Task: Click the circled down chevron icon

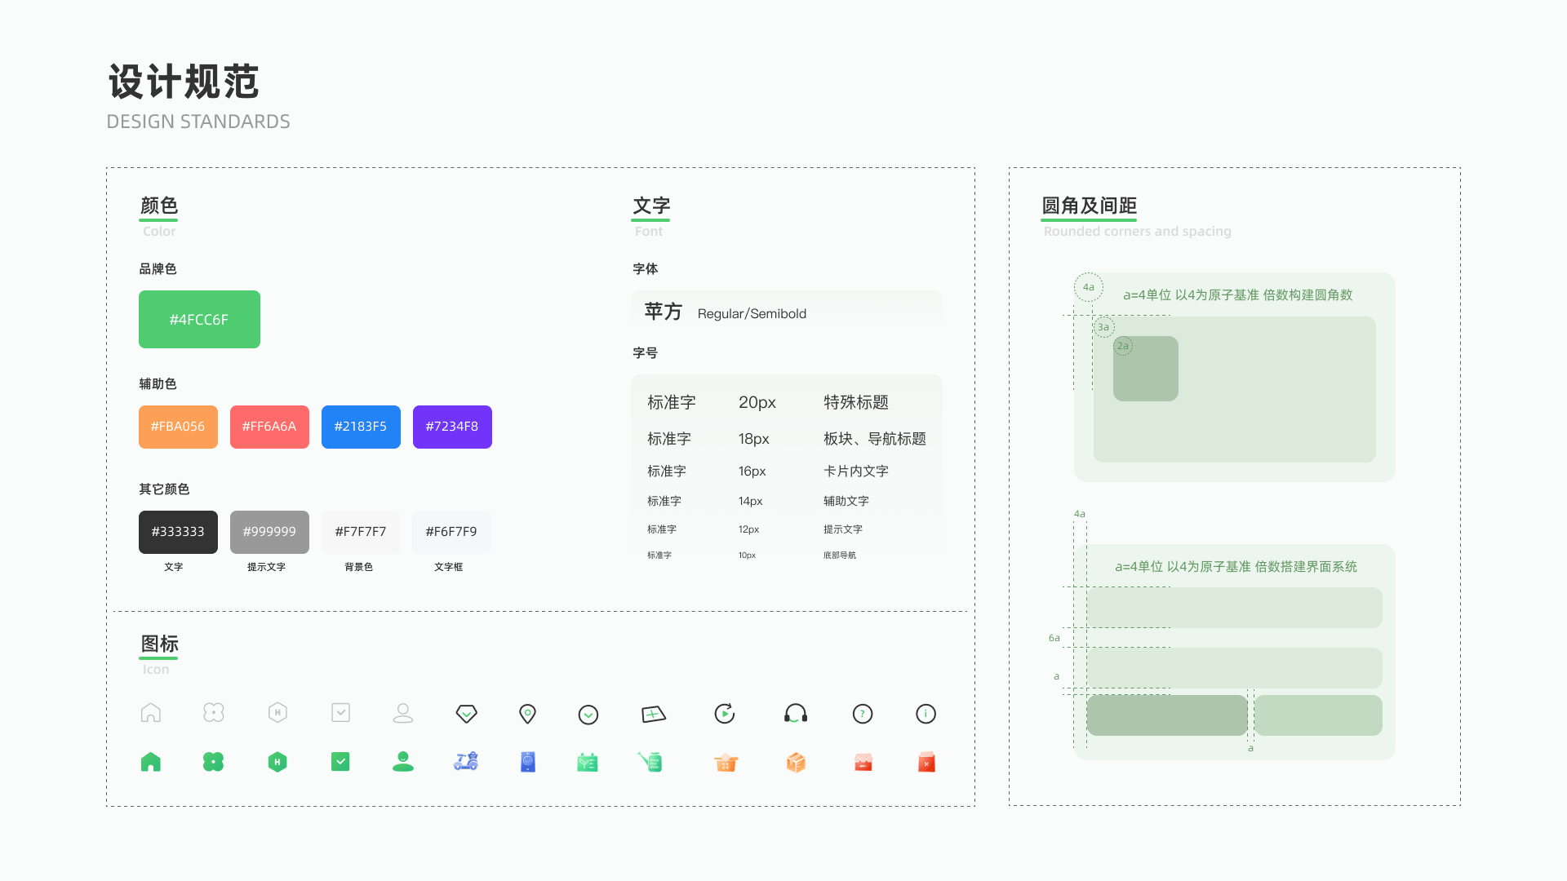Action: [x=588, y=715]
